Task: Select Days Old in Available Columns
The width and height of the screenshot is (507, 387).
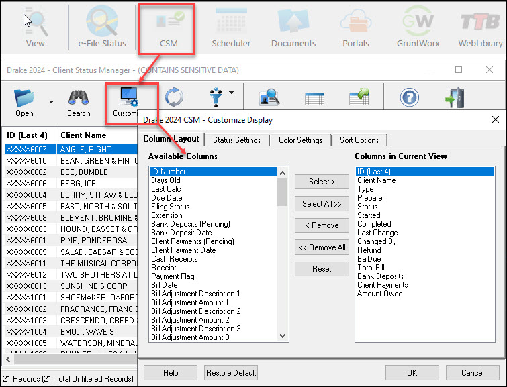Action: [213, 180]
